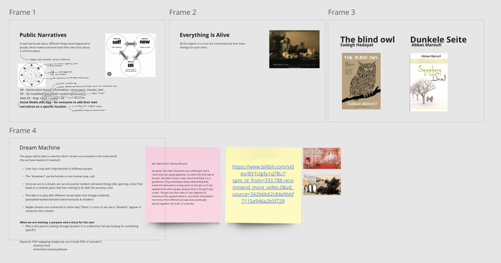Click the 'All the objects in a room' description

point(212,46)
